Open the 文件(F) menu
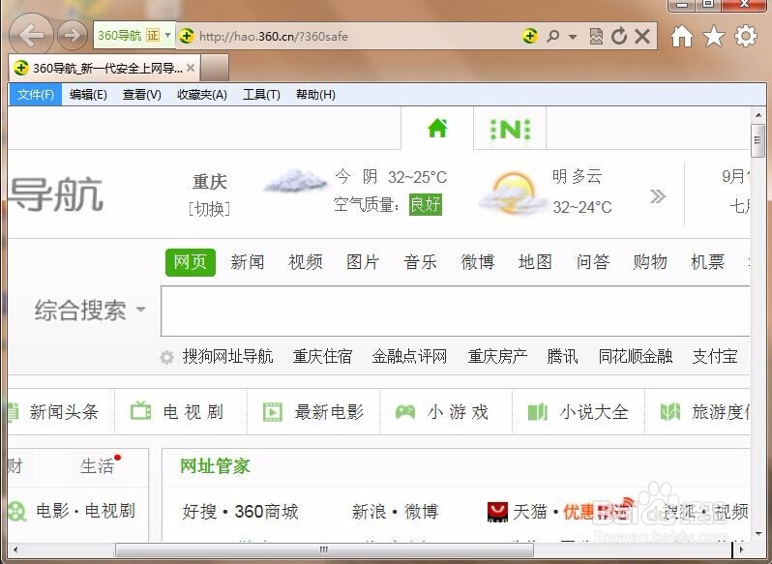The image size is (772, 564). tap(36, 95)
